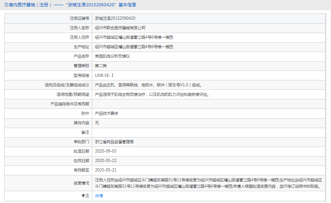Screen dimensions: 331x203
Task: Select approval department 浙江省药品监督管理局
Action: [x=114, y=142]
